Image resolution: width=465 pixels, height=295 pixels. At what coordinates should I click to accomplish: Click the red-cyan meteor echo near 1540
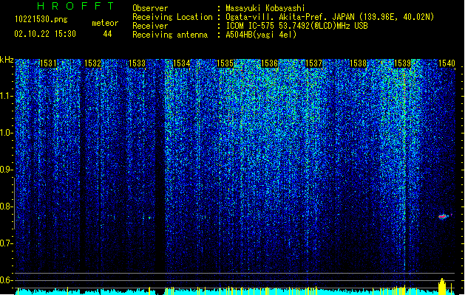(x=444, y=217)
